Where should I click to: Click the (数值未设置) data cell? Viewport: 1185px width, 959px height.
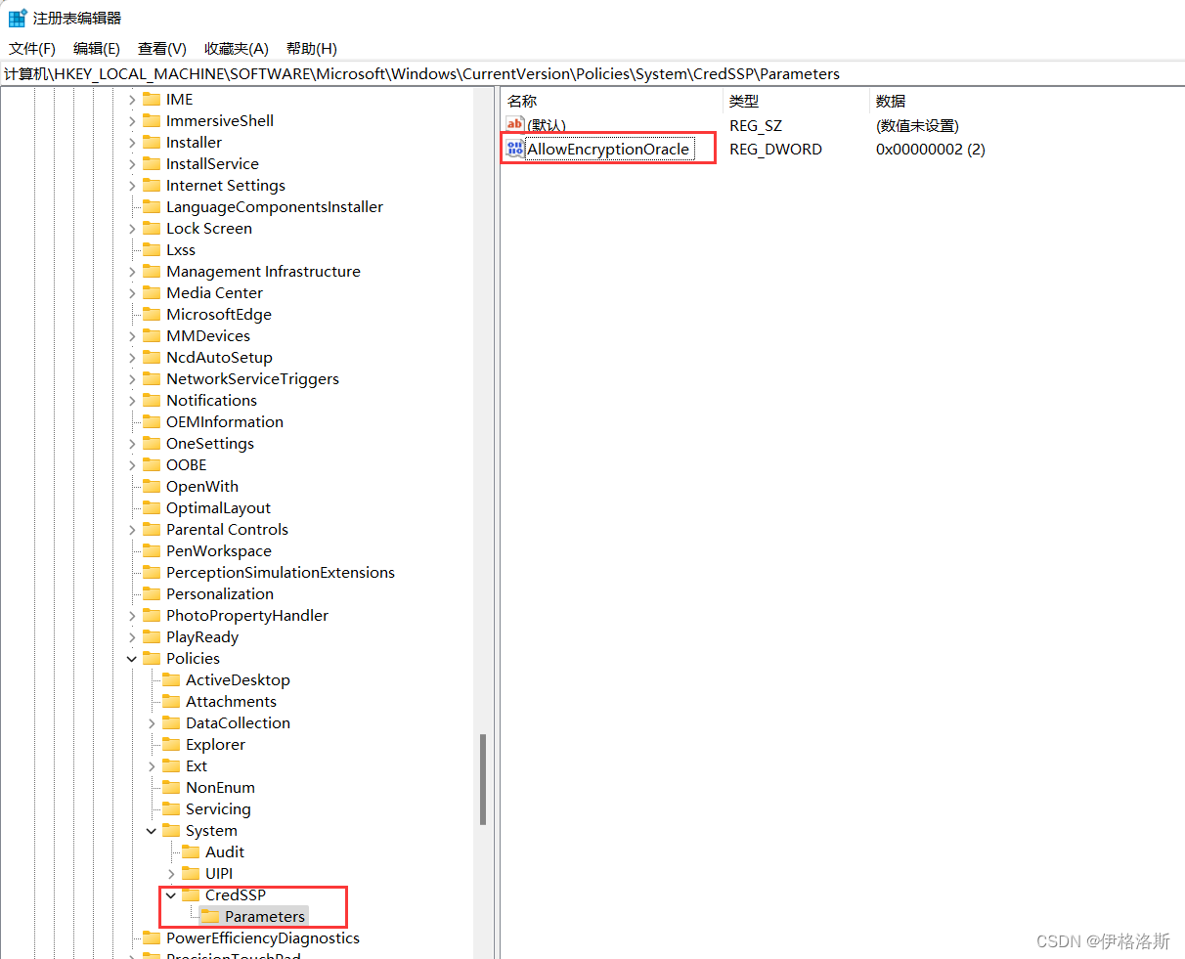click(x=917, y=126)
